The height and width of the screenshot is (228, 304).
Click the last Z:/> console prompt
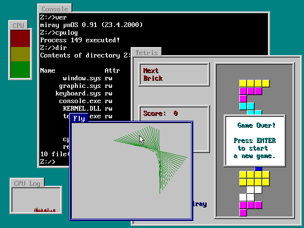(x=47, y=162)
